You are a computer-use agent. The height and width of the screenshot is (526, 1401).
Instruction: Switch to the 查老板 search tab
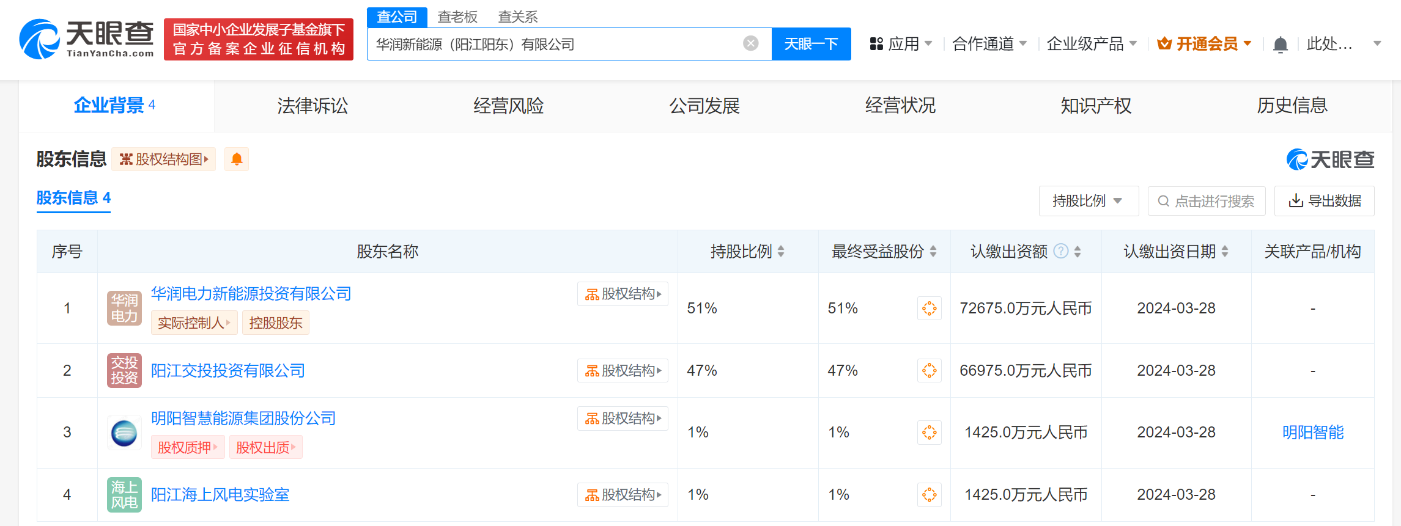[457, 16]
